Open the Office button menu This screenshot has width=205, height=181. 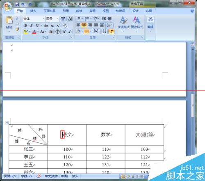pyautogui.click(x=7, y=7)
